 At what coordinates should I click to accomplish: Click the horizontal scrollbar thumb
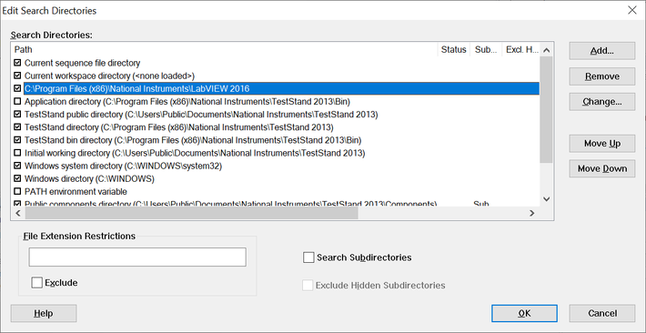(192, 213)
